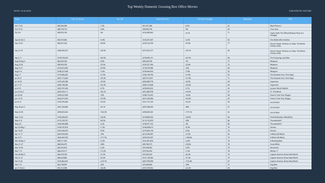Select the Black Phone 2 title cell
The image size is (325, 183).
point(290,26)
